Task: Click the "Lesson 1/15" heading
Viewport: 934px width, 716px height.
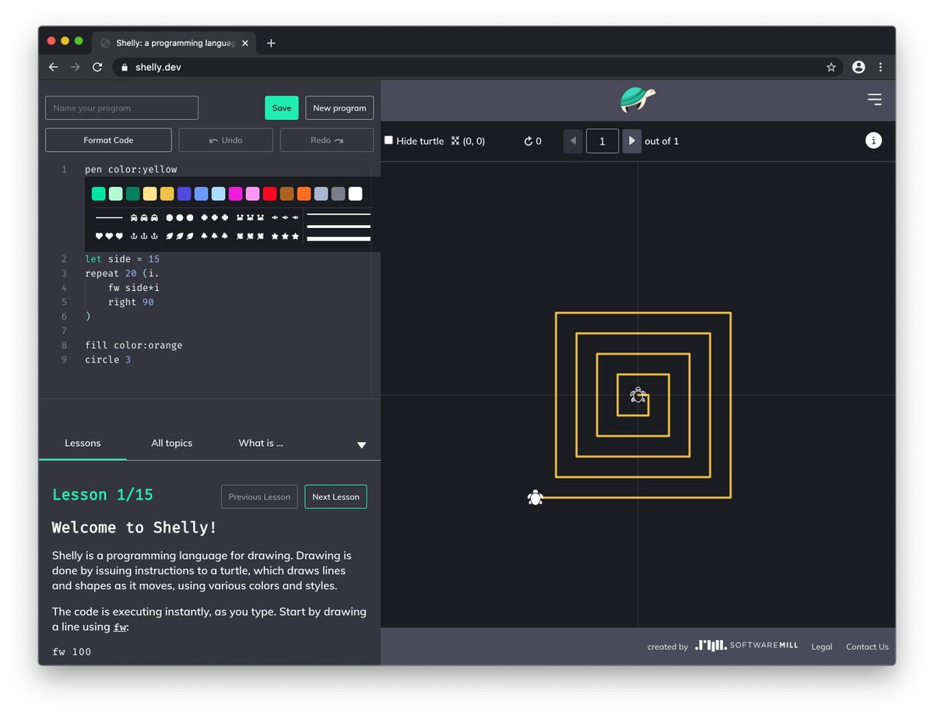Action: click(103, 495)
